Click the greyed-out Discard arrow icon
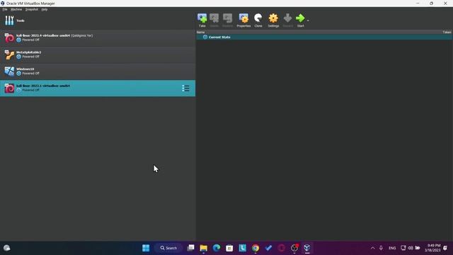This screenshot has height=255, width=453. (x=287, y=21)
